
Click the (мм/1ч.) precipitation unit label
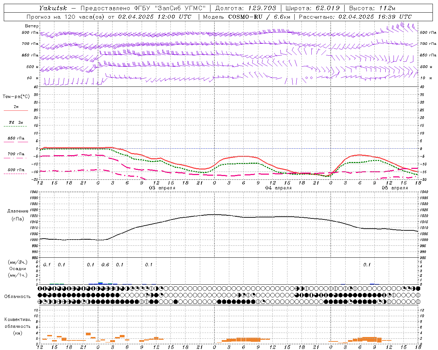18,275
